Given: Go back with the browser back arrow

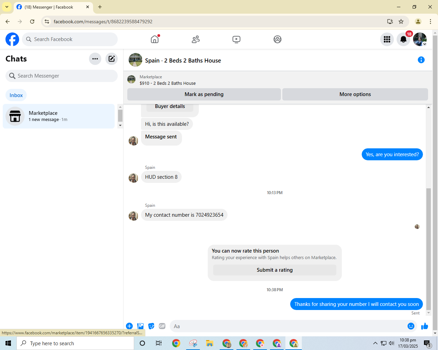Looking at the screenshot, I should (8, 22).
